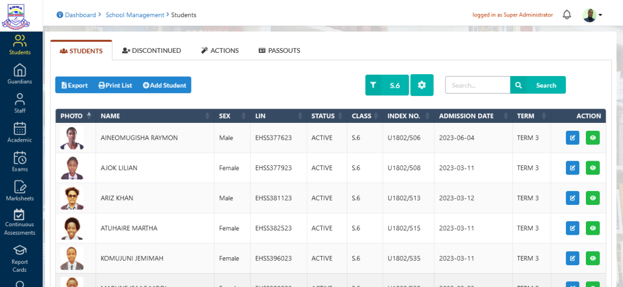Click the Add Student button
The width and height of the screenshot is (623, 287).
click(165, 85)
